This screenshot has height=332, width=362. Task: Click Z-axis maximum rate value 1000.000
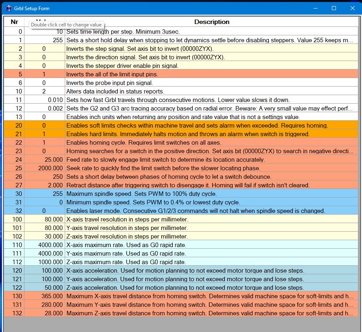(x=44, y=262)
